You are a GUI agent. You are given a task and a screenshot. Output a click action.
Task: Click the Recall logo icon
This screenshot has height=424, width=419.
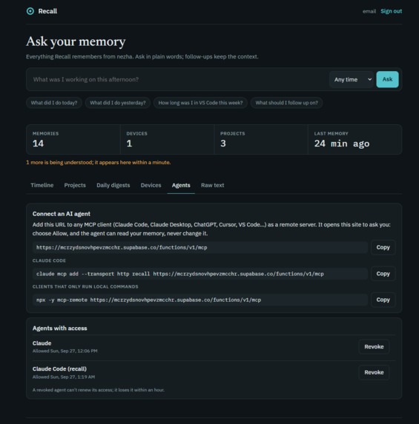(x=30, y=11)
